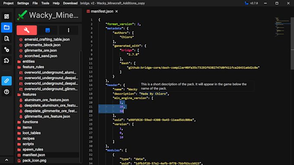Screen dimensions: 294x165
Task: Click the bridge version logo in title bar
Action: coord(246,3)
